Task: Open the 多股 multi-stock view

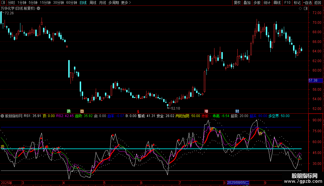Action: coord(257,3)
